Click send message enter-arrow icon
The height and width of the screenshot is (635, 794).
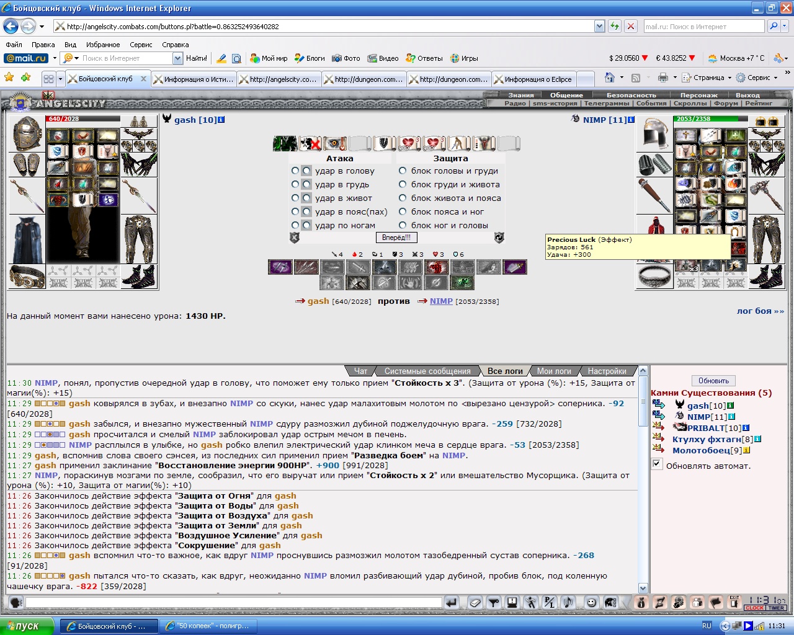tap(452, 602)
